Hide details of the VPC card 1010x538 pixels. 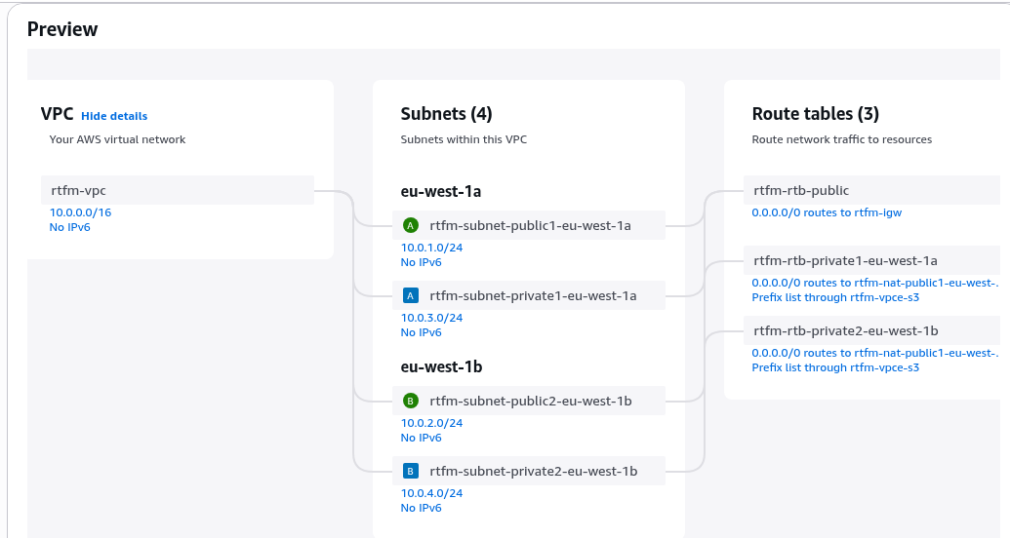(114, 116)
